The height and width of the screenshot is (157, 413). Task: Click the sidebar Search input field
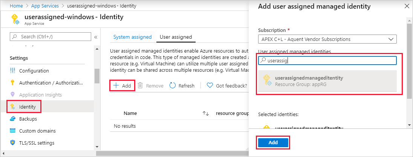coord(50,36)
